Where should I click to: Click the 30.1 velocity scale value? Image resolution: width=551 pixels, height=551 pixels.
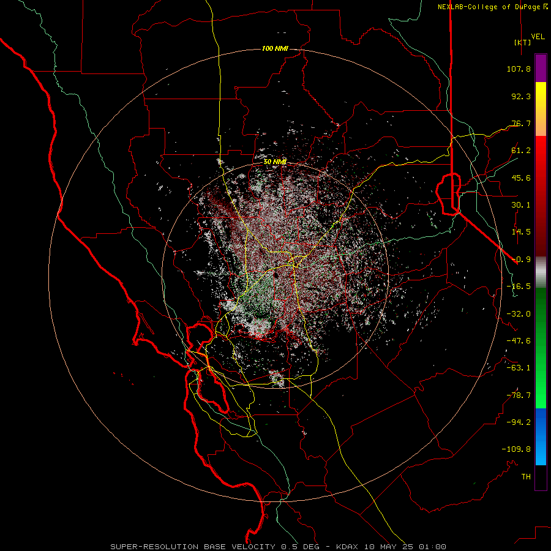click(x=521, y=205)
